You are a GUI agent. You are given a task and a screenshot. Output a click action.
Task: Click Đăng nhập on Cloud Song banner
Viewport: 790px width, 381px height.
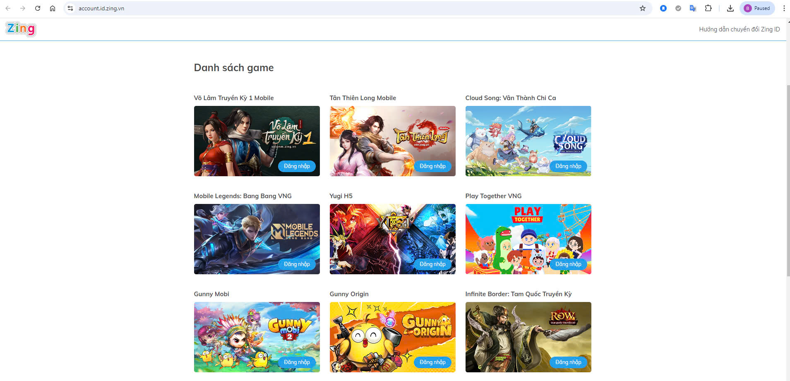(568, 166)
